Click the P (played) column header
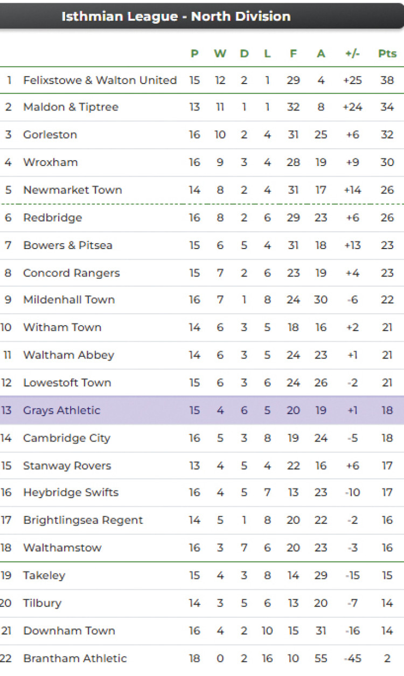404x676 pixels. (x=194, y=53)
